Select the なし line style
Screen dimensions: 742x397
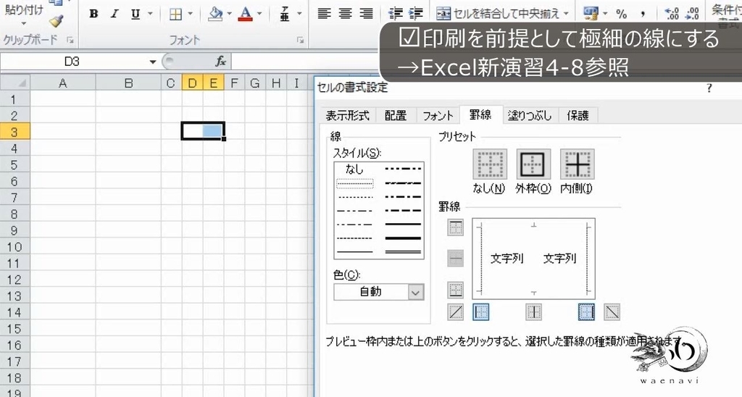(354, 169)
